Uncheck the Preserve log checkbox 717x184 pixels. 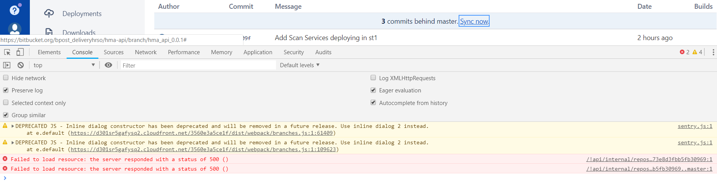6,90
